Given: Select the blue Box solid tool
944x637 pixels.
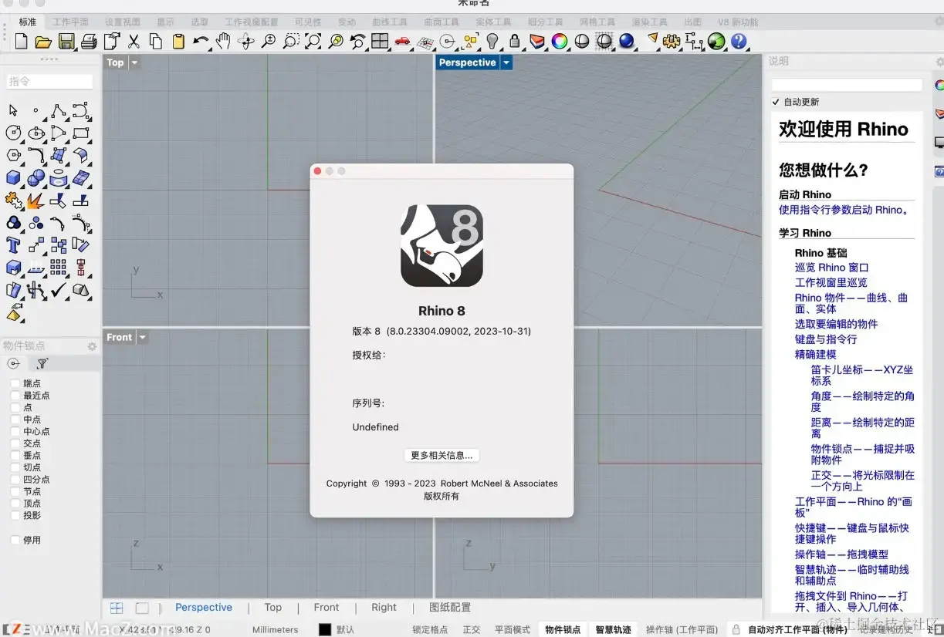Looking at the screenshot, I should point(13,178).
